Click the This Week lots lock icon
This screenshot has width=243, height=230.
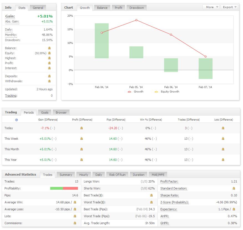point(223,139)
